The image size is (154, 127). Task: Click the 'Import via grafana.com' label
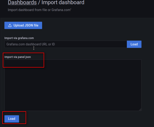coord(19,38)
